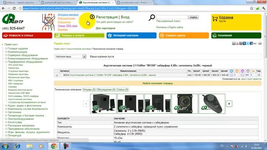
Task: Open Windows Start menu orb
Action: [5, 146]
